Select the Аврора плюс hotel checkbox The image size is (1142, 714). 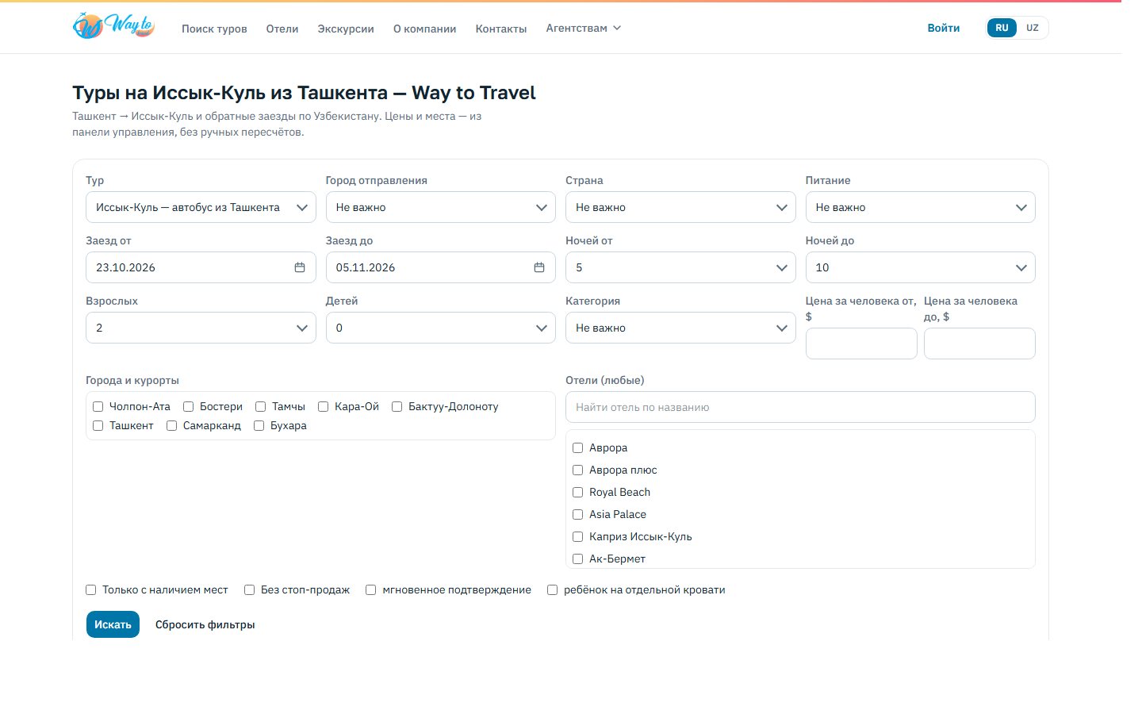pyautogui.click(x=578, y=470)
